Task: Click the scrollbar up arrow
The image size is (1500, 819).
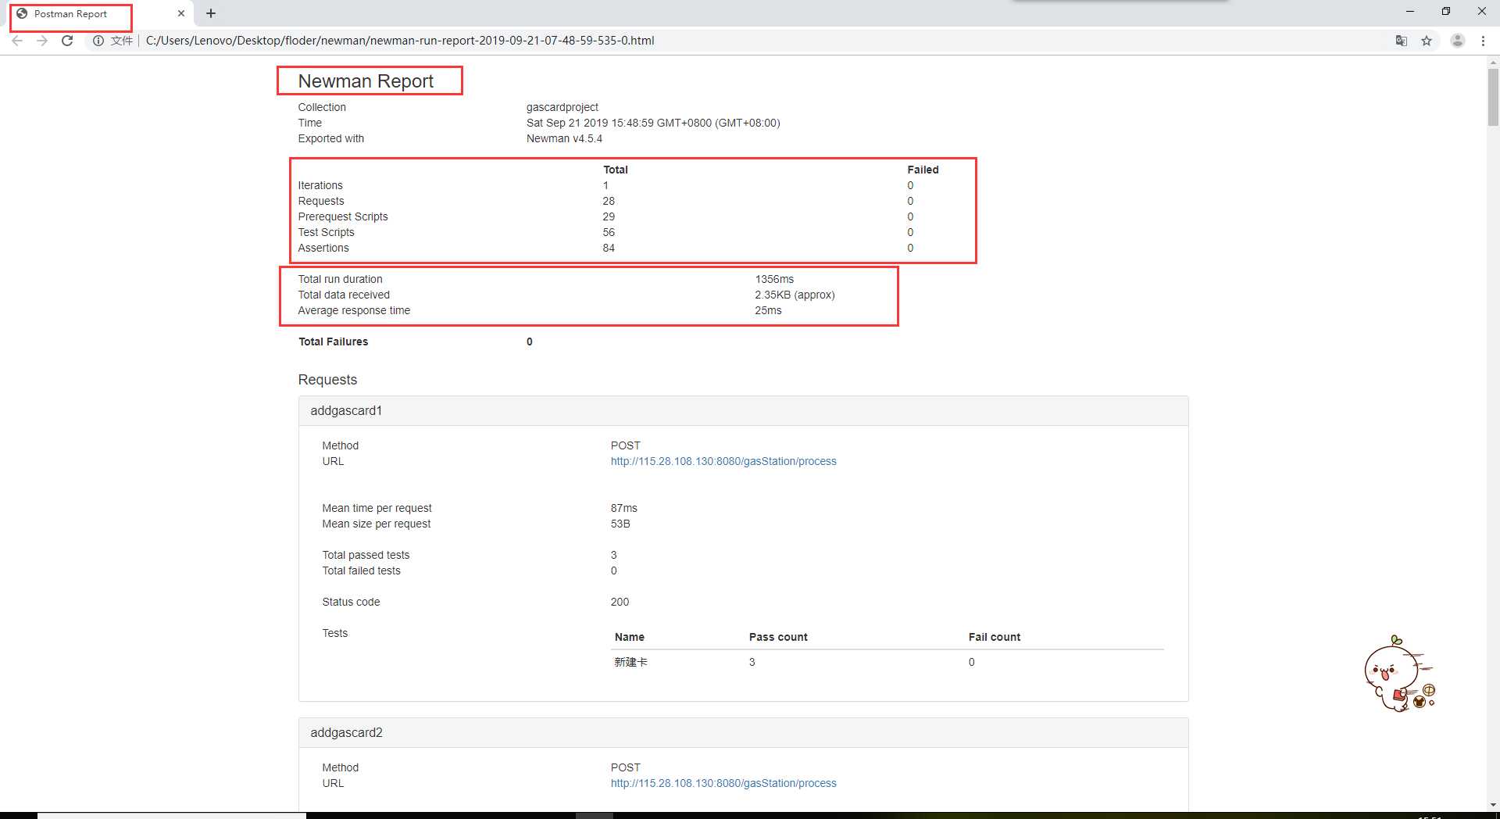Action: (x=1493, y=61)
